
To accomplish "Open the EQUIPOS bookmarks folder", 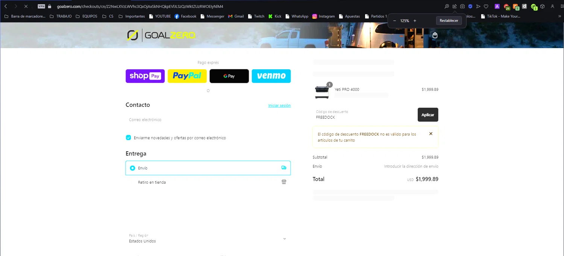I will (86, 16).
